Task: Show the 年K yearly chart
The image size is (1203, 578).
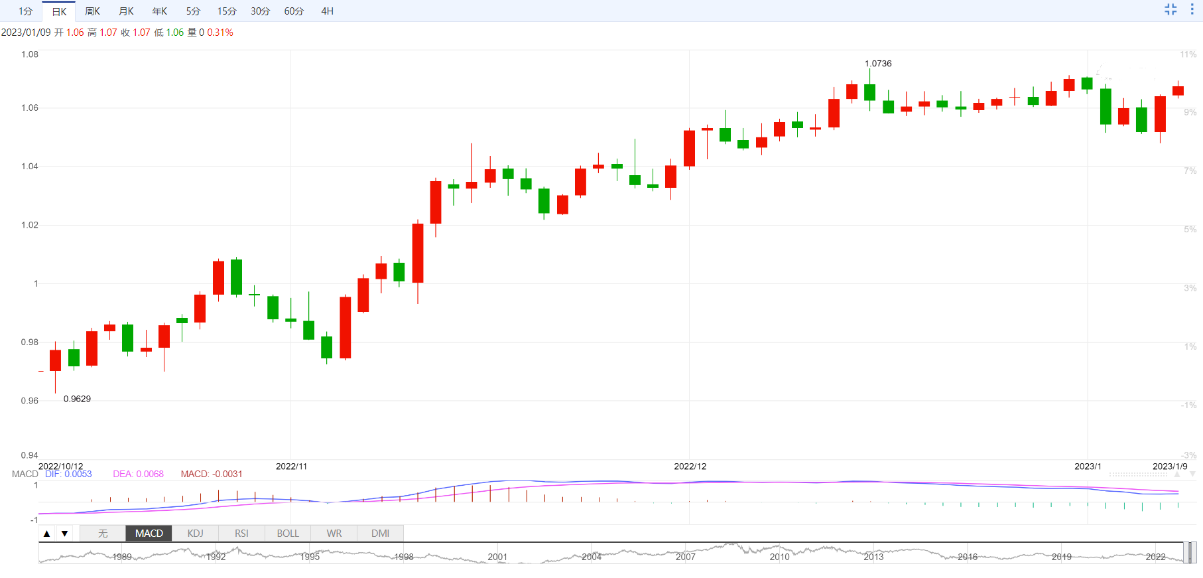Action: 159,11
